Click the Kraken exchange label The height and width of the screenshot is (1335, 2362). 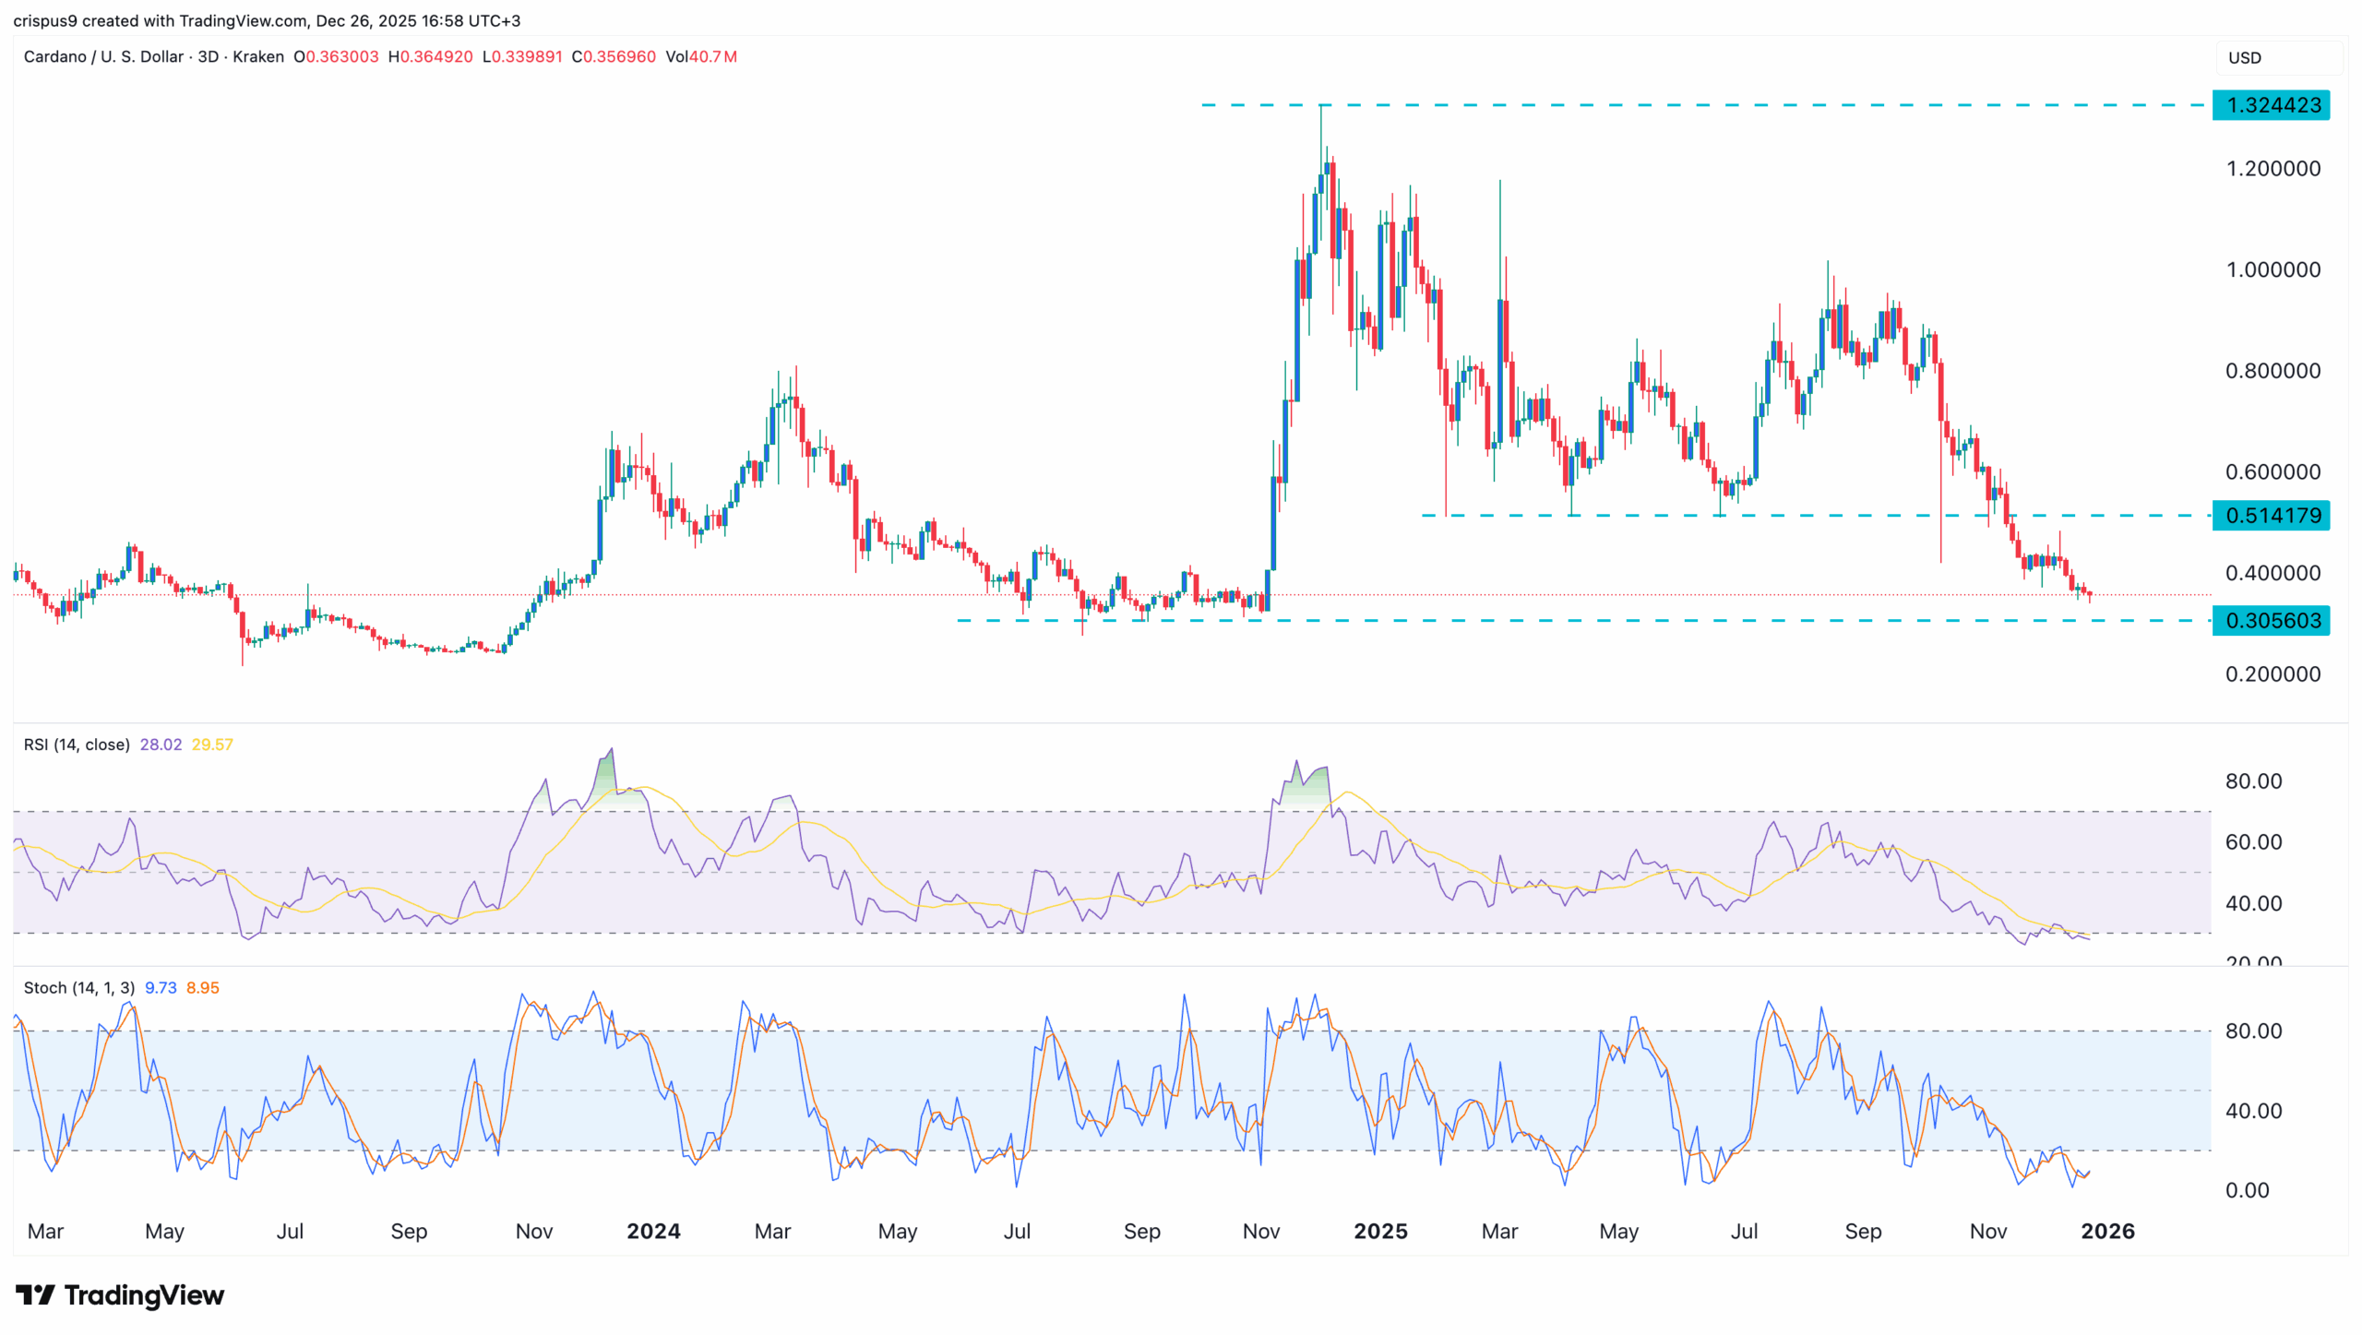(257, 56)
